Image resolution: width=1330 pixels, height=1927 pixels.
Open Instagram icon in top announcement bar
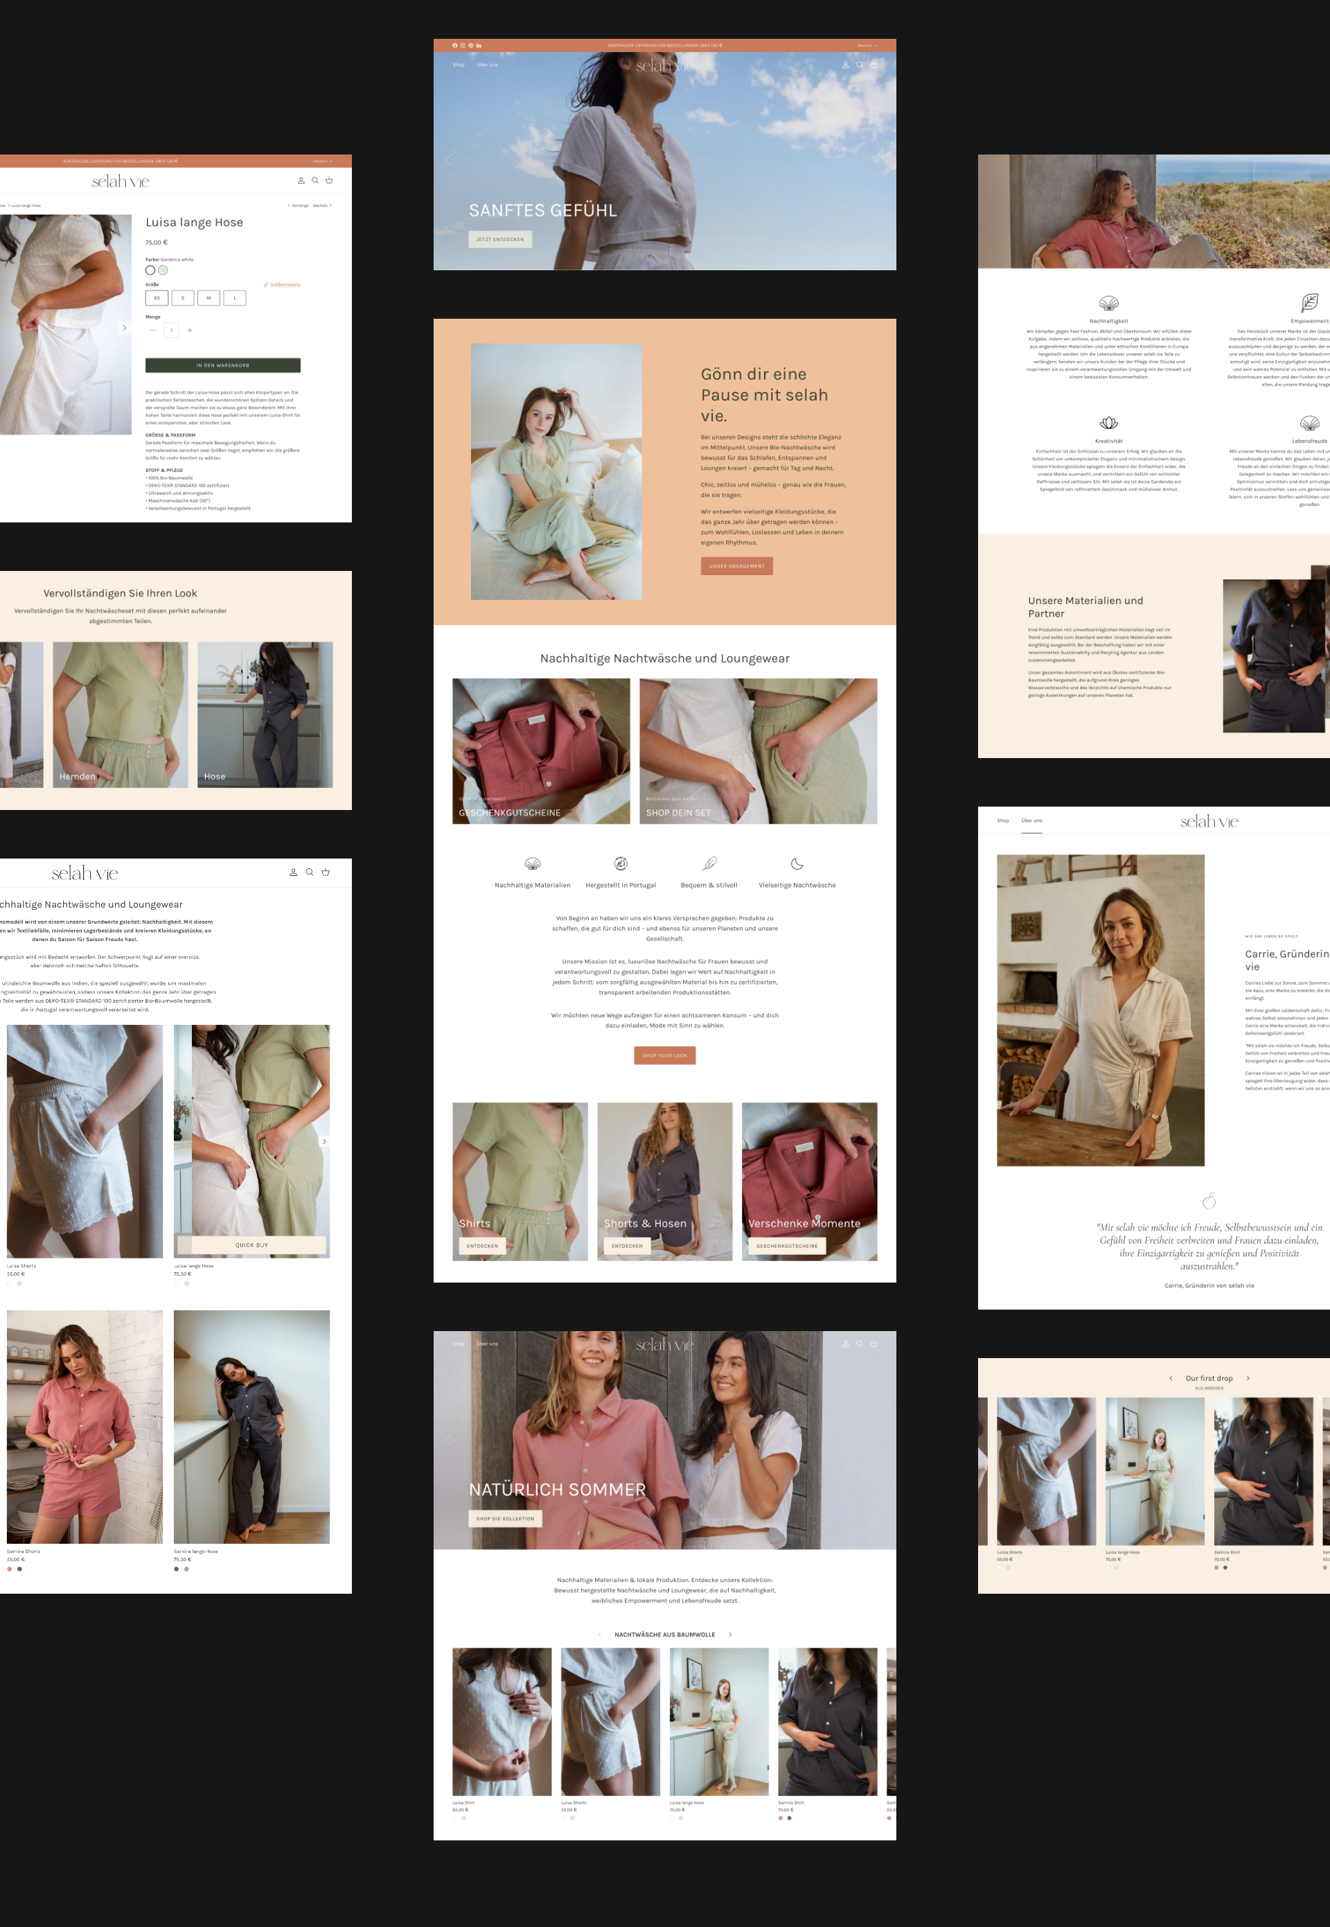point(463,46)
